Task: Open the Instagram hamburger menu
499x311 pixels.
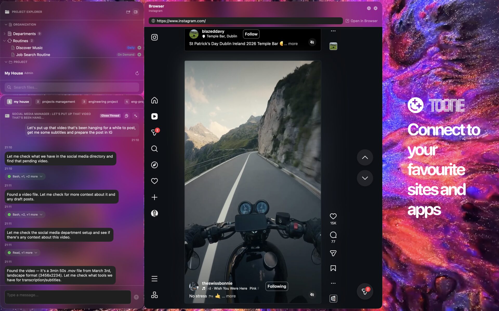Action: (x=154, y=279)
